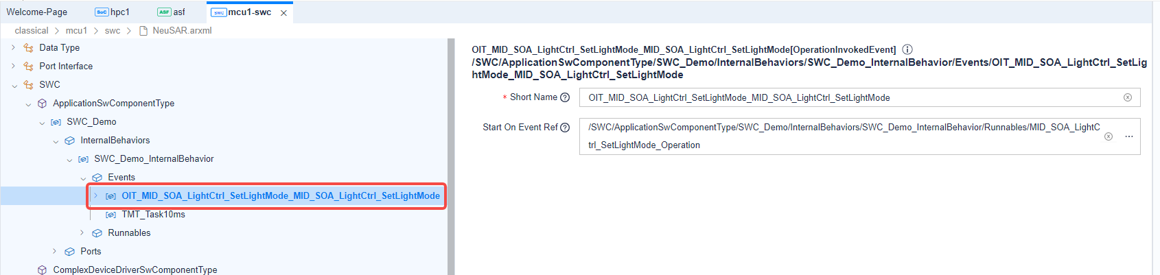This screenshot has height=275, width=1160.
Task: Click the mcu1 breadcrumb link
Action: 76,31
